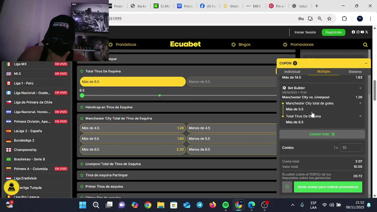Click Inicia sesión para realizar pronósticos button
This screenshot has height=212, width=377.
(x=328, y=187)
